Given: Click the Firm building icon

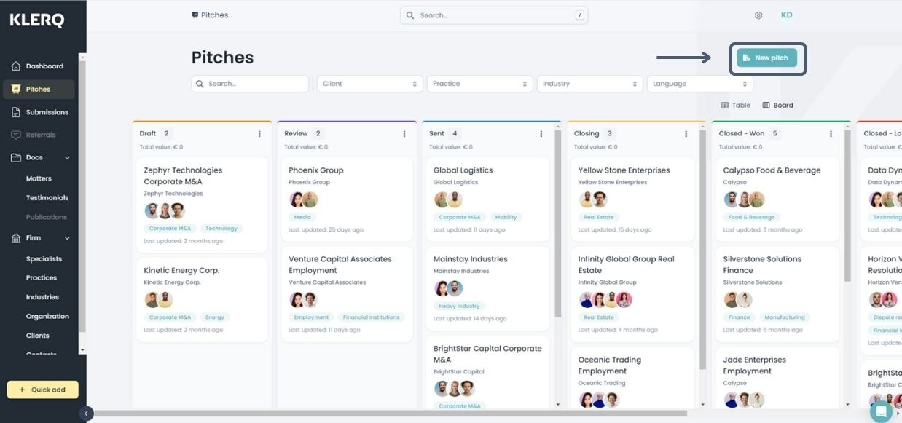Looking at the screenshot, I should tap(16, 238).
